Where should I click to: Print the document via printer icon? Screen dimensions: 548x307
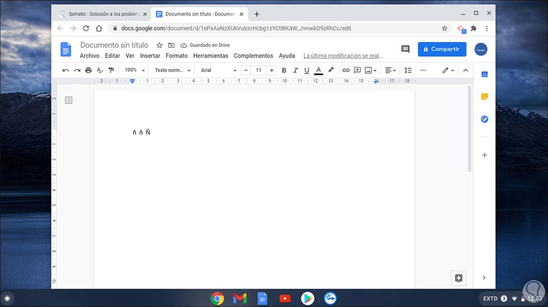(89, 70)
